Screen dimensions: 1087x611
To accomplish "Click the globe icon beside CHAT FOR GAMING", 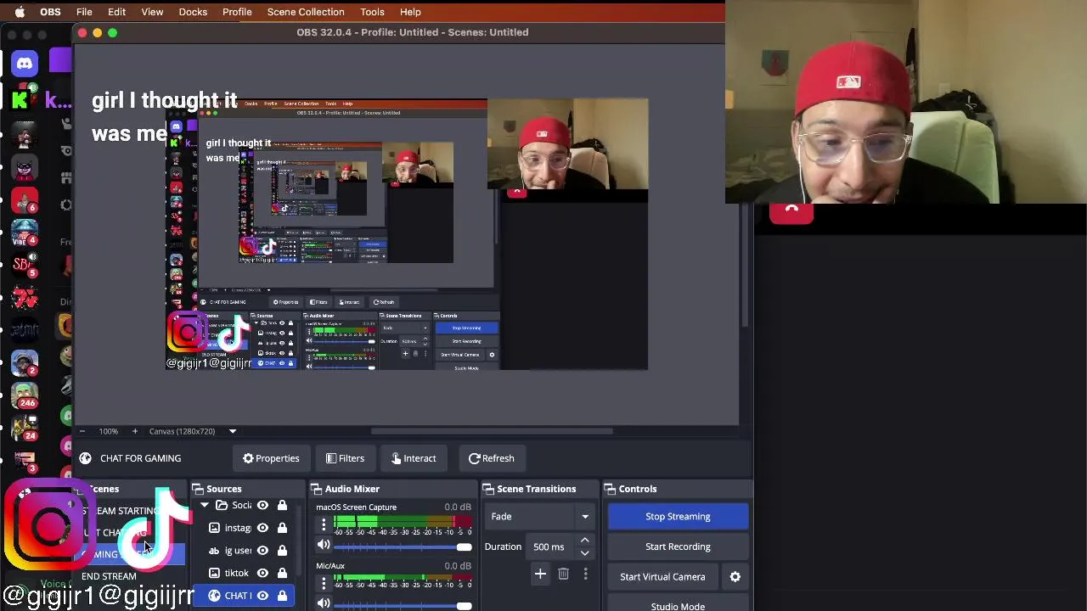I will tap(85, 458).
